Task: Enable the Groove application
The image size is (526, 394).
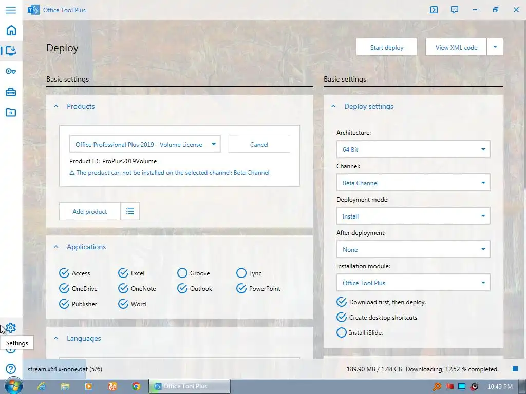Action: coord(182,273)
